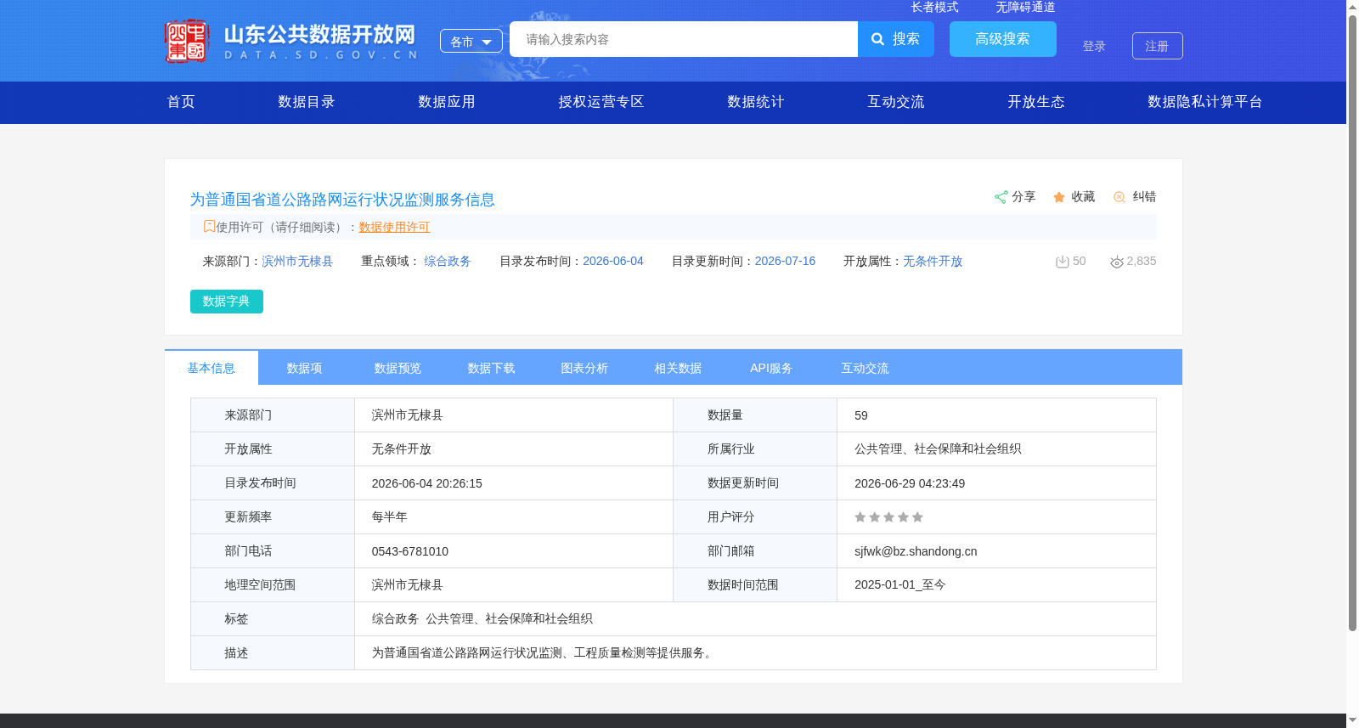Image resolution: width=1359 pixels, height=728 pixels.
Task: Click the vertical page scrollbar thumb
Action: [x=1352, y=323]
